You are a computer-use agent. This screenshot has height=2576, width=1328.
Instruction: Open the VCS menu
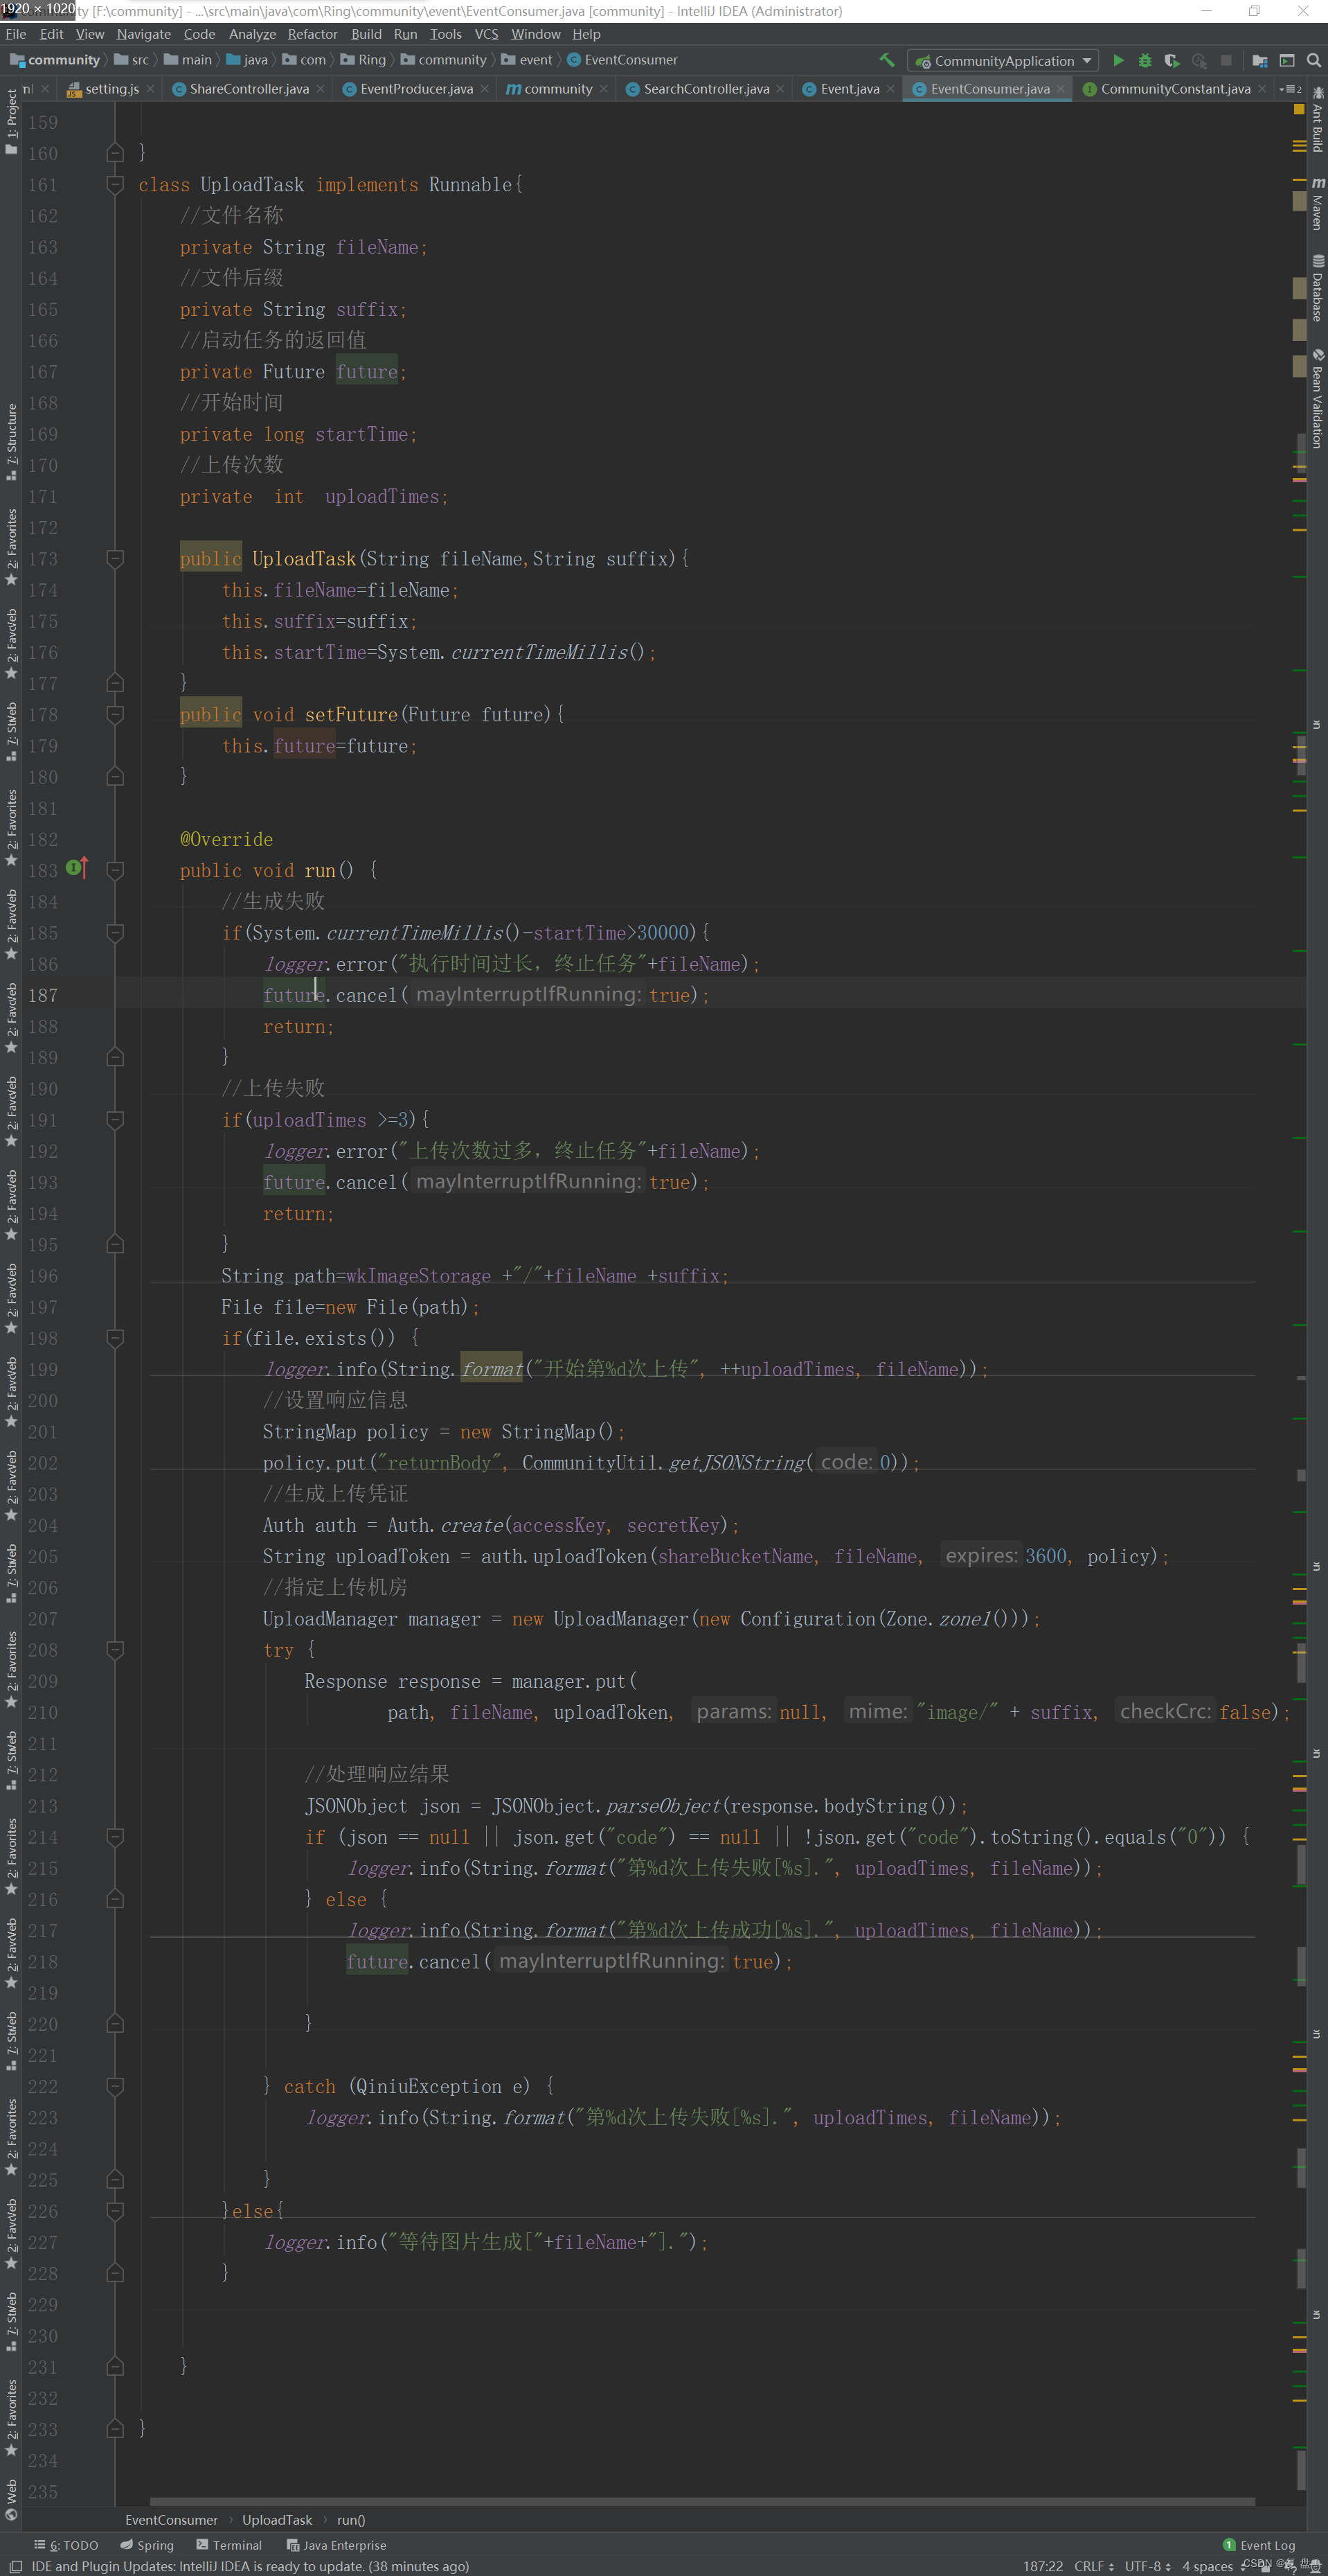pos(487,34)
